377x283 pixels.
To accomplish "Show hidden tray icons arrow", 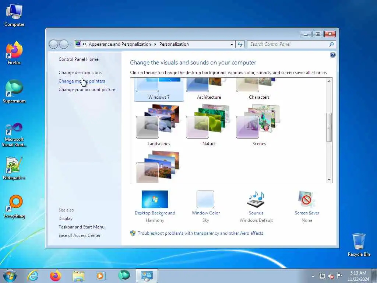I will tap(313, 276).
